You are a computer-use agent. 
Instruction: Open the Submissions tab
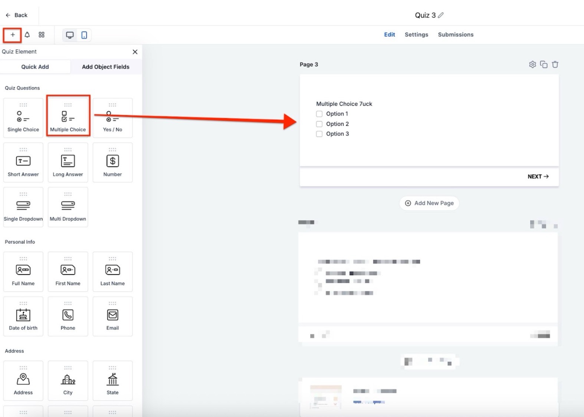(456, 35)
